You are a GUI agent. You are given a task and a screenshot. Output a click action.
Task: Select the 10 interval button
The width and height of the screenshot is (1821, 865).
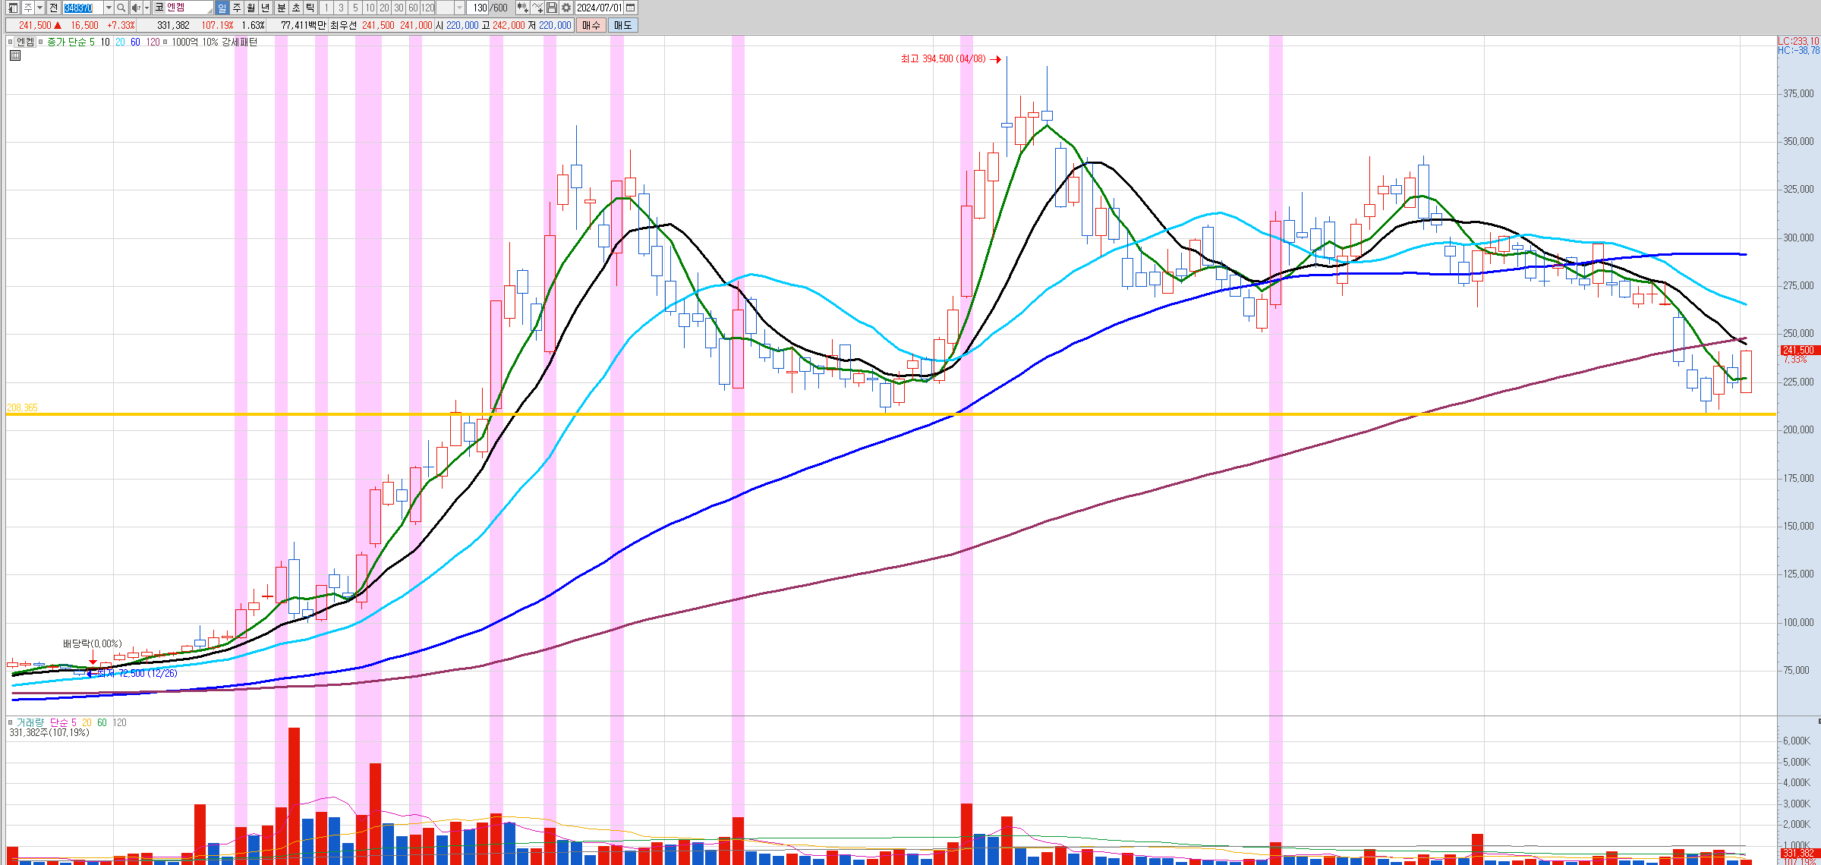370,8
